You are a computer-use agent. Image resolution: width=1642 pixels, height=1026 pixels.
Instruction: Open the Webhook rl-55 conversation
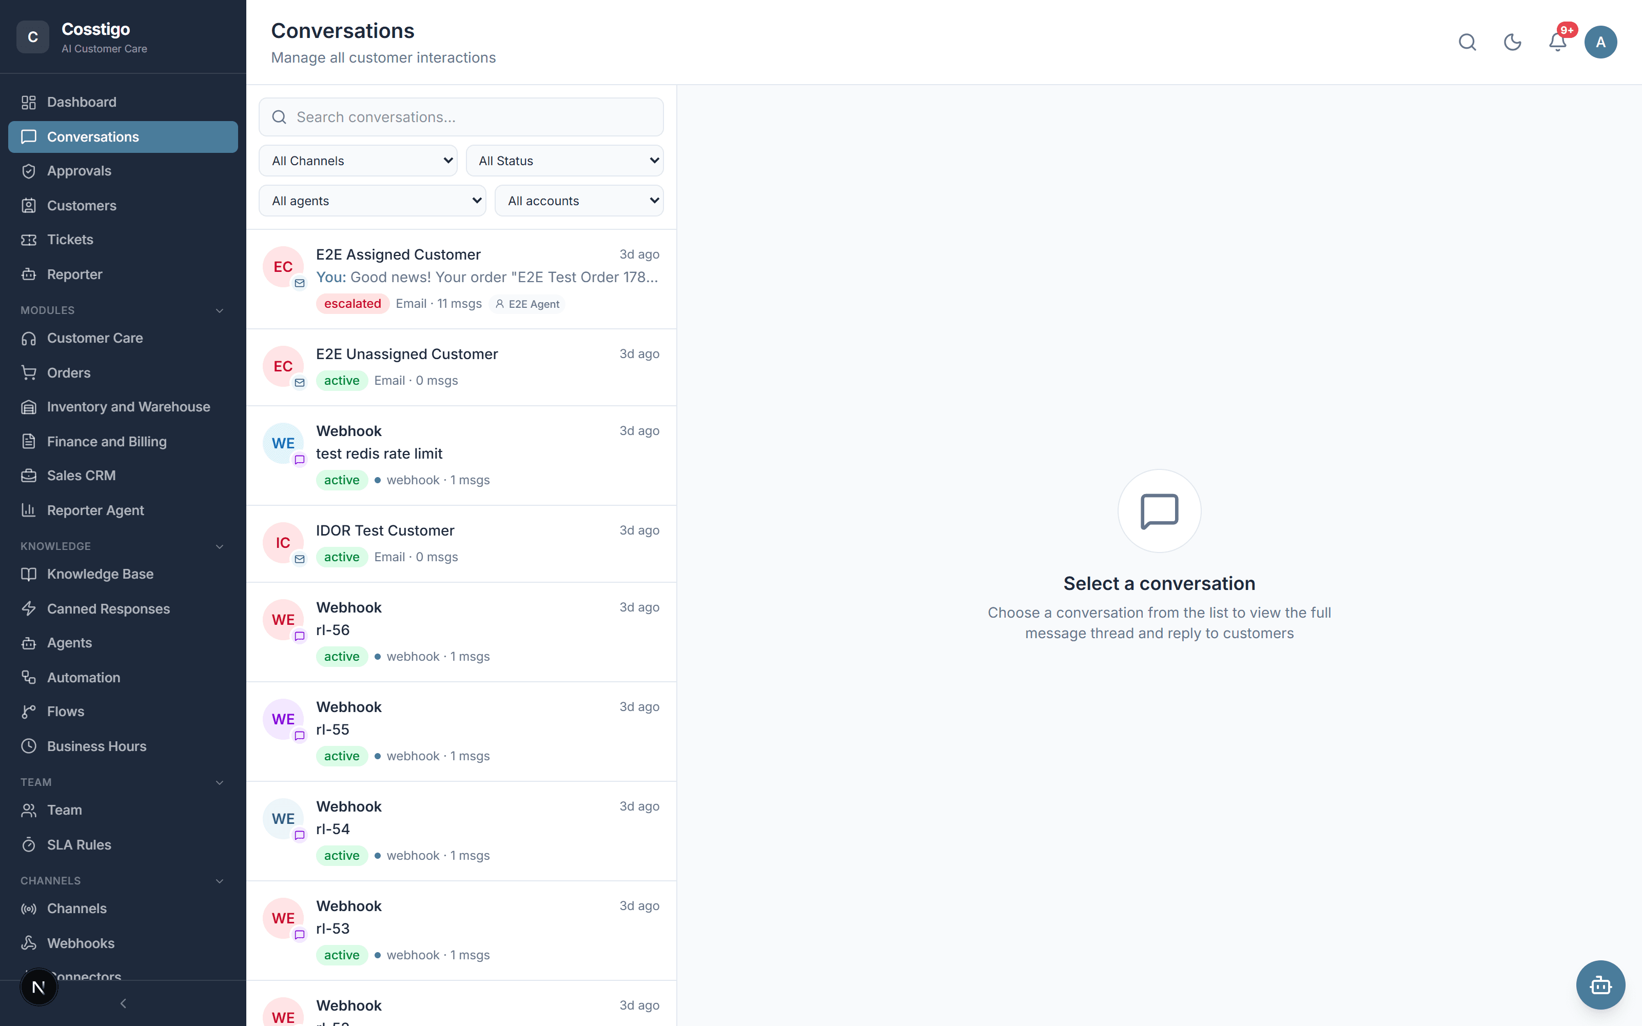point(461,732)
